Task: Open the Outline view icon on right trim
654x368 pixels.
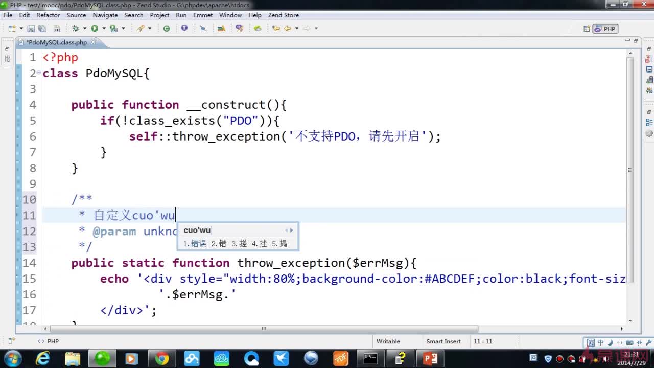Action: click(649, 123)
